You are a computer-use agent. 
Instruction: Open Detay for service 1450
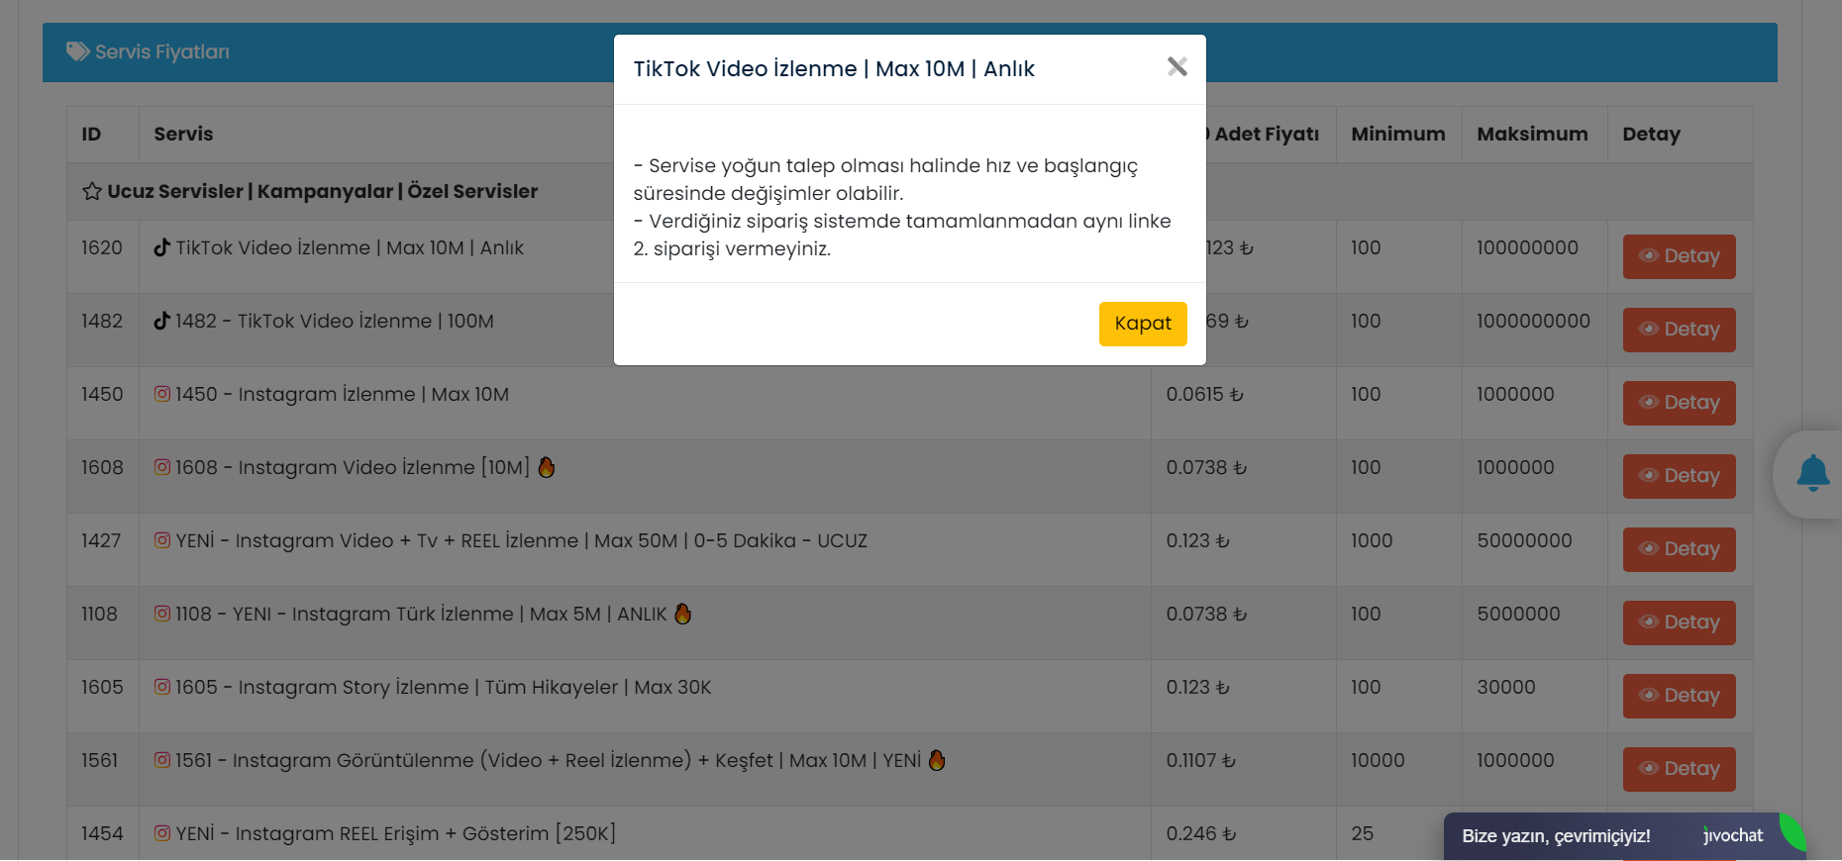point(1679,403)
